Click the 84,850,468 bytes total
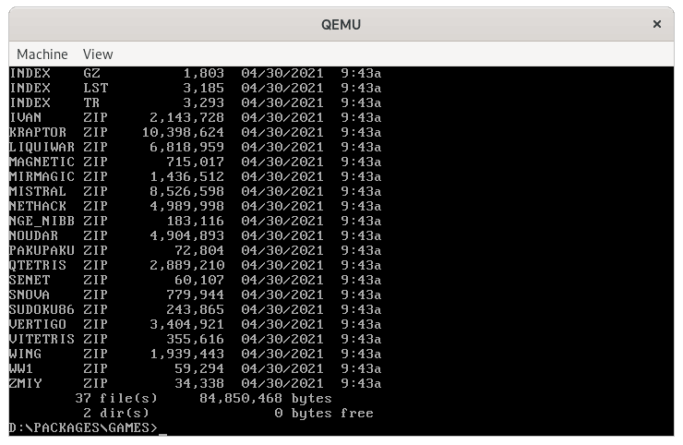The width and height of the screenshot is (683, 445). click(x=266, y=398)
